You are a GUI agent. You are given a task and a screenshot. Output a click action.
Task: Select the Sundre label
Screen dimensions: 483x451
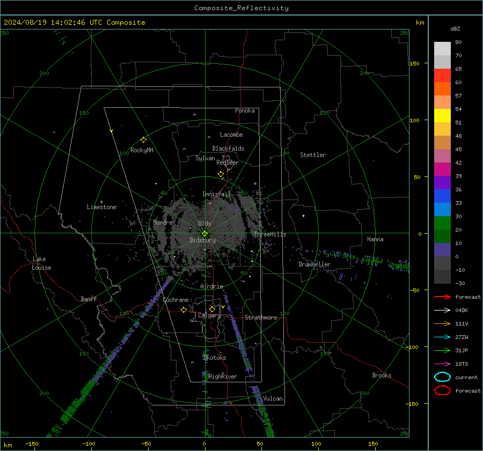pos(163,223)
